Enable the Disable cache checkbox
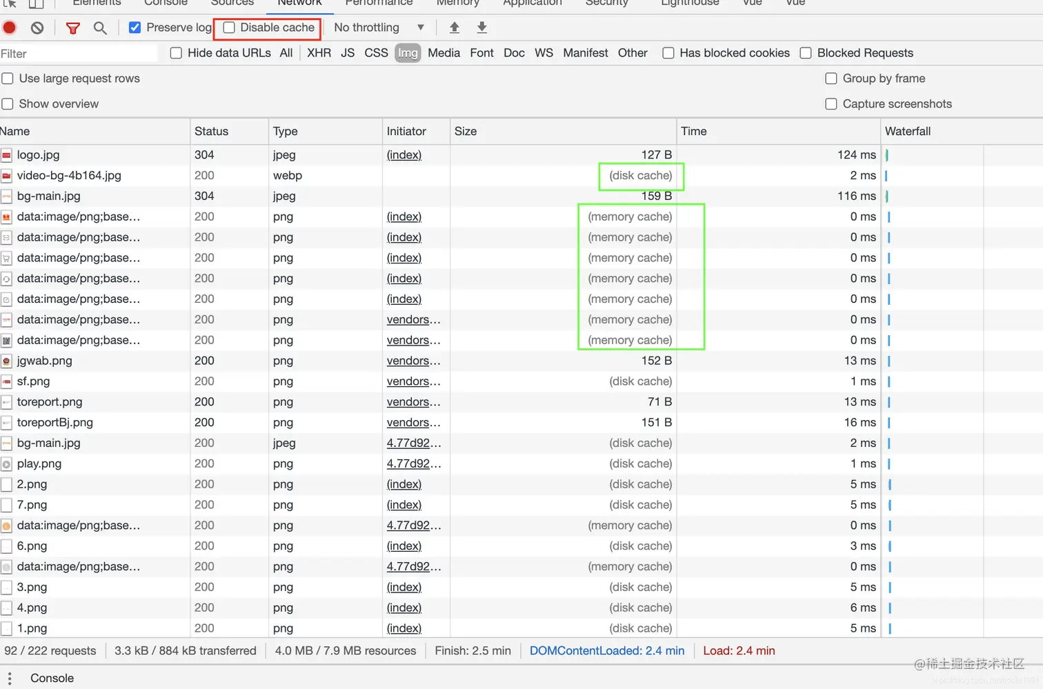 [x=229, y=28]
